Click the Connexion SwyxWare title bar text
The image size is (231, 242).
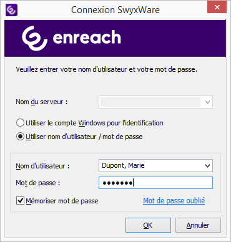115,10
